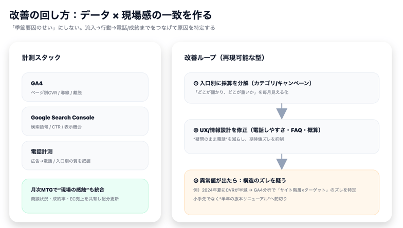Click the circled number 1 icon
403x228 pixels.
click(196, 83)
